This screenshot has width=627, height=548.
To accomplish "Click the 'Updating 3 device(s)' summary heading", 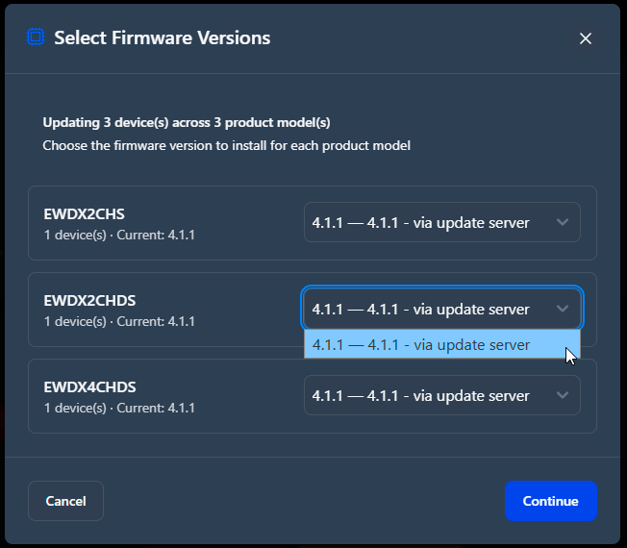I will (x=187, y=122).
